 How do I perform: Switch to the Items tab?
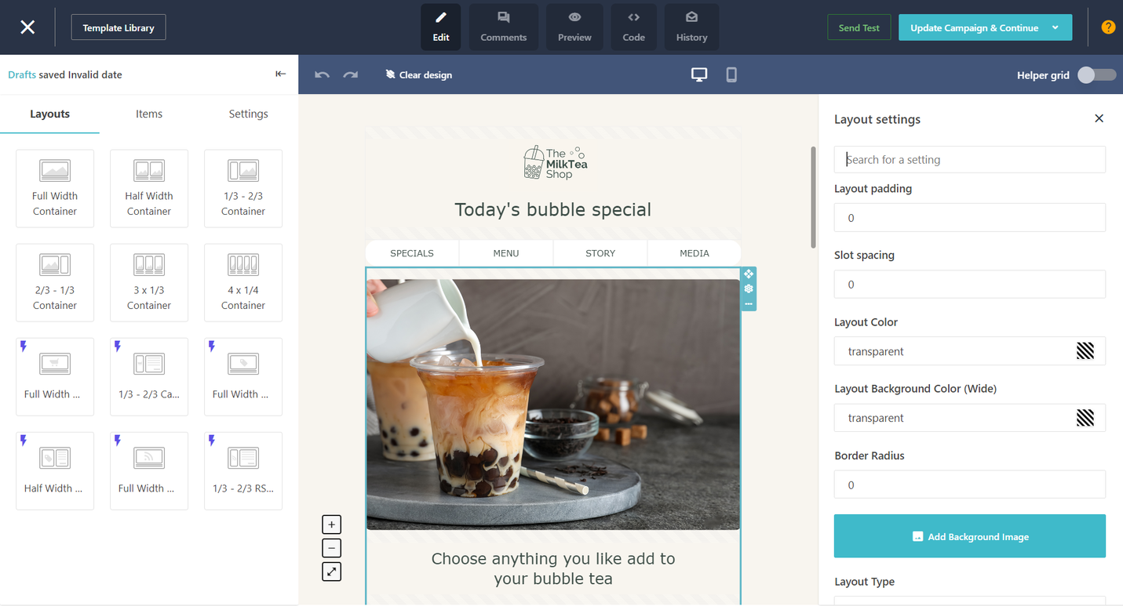[148, 114]
